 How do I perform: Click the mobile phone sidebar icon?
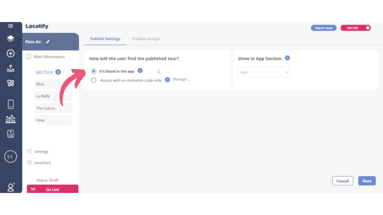pyautogui.click(x=11, y=104)
